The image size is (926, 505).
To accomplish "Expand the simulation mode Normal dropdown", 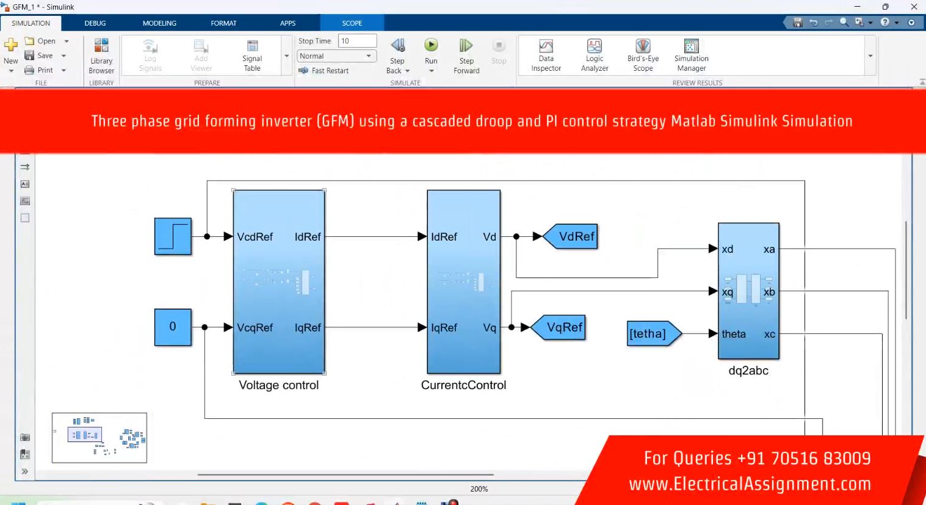I will pyautogui.click(x=368, y=56).
